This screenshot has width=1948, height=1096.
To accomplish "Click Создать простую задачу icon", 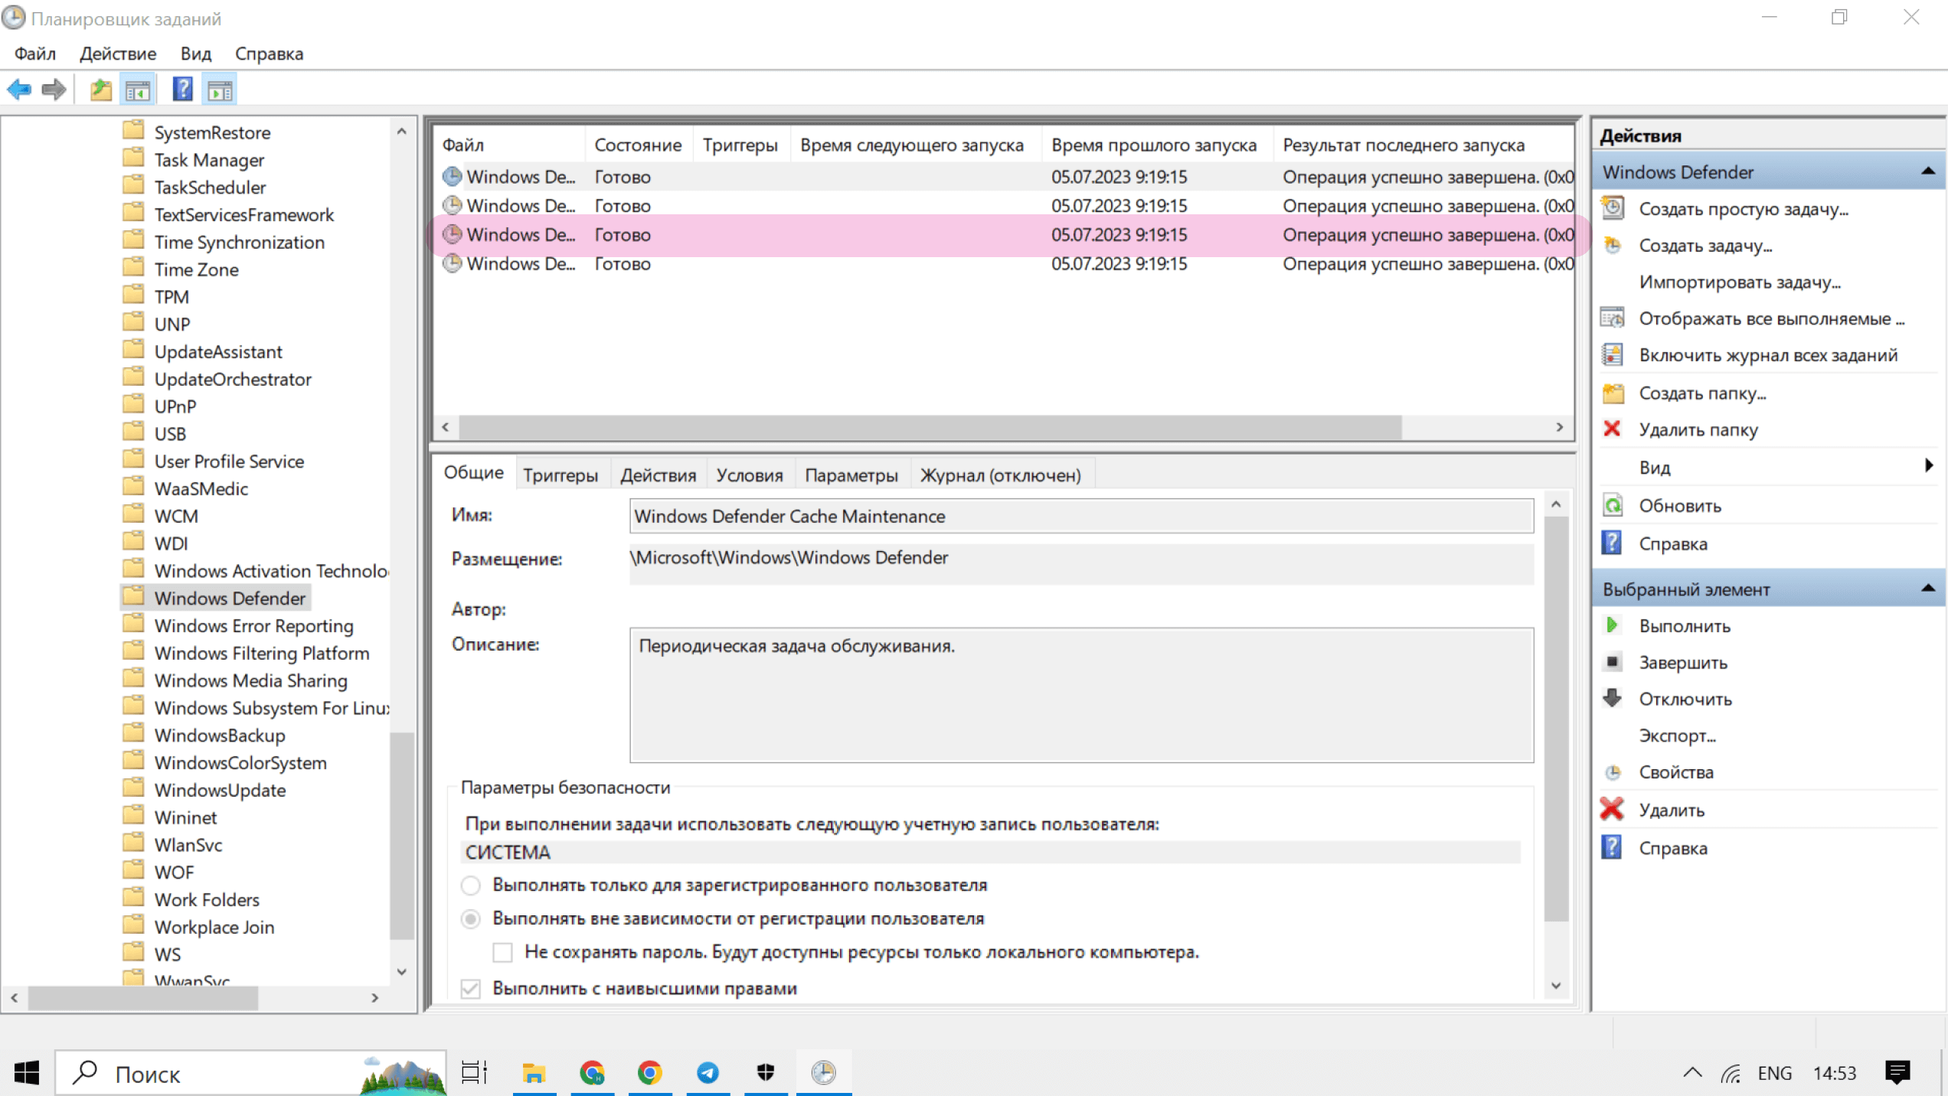I will (1613, 208).
